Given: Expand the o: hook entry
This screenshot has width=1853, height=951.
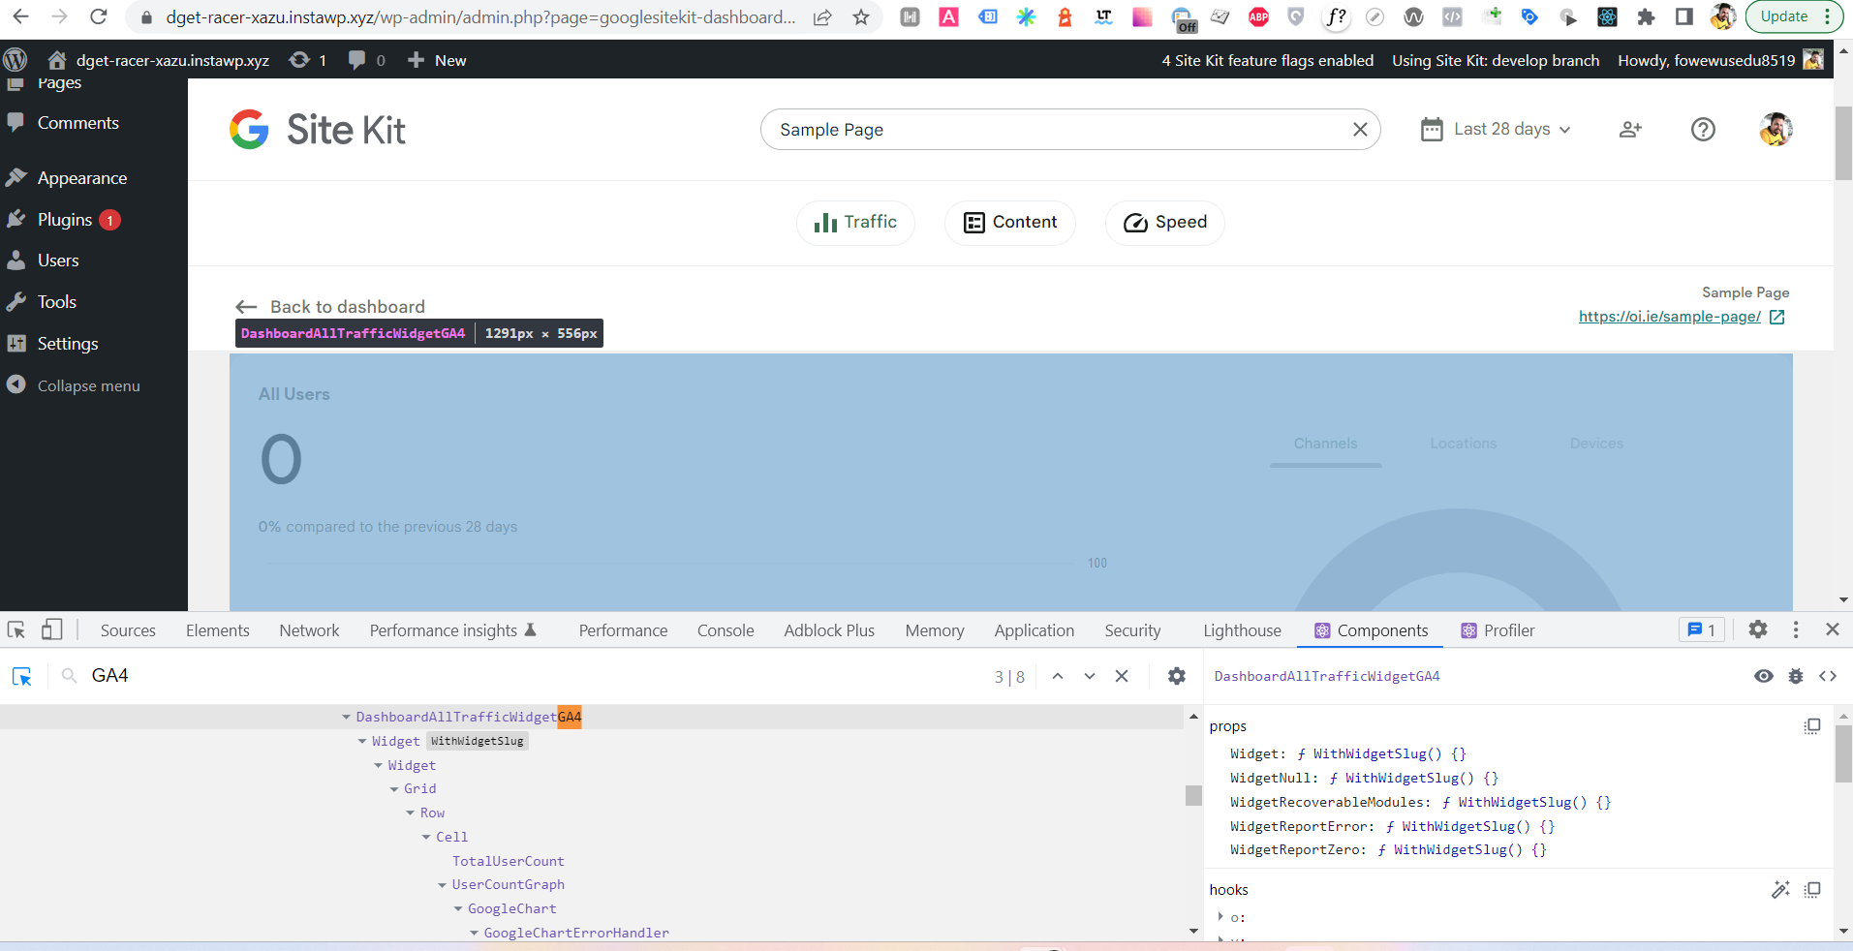Looking at the screenshot, I should (1220, 917).
